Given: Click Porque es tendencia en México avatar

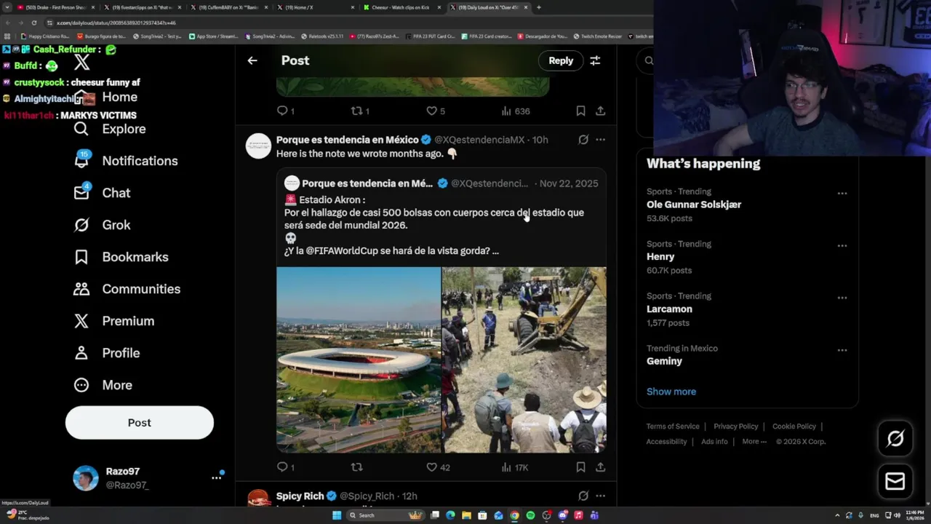Looking at the screenshot, I should click(x=258, y=146).
